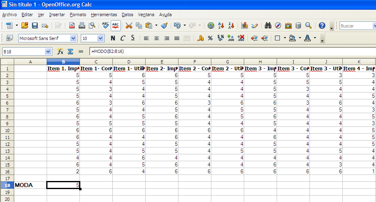Click the Save document icon
The image size is (376, 202).
[34, 25]
